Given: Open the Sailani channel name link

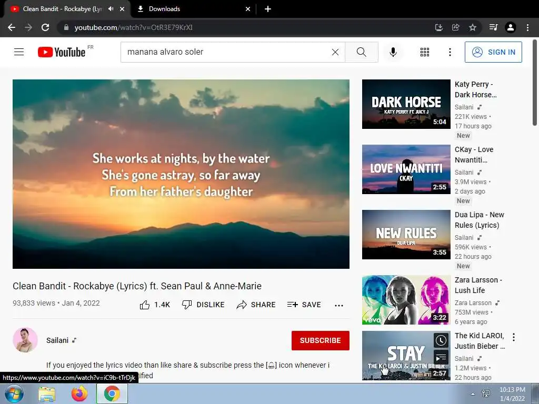Looking at the screenshot, I should point(57,340).
